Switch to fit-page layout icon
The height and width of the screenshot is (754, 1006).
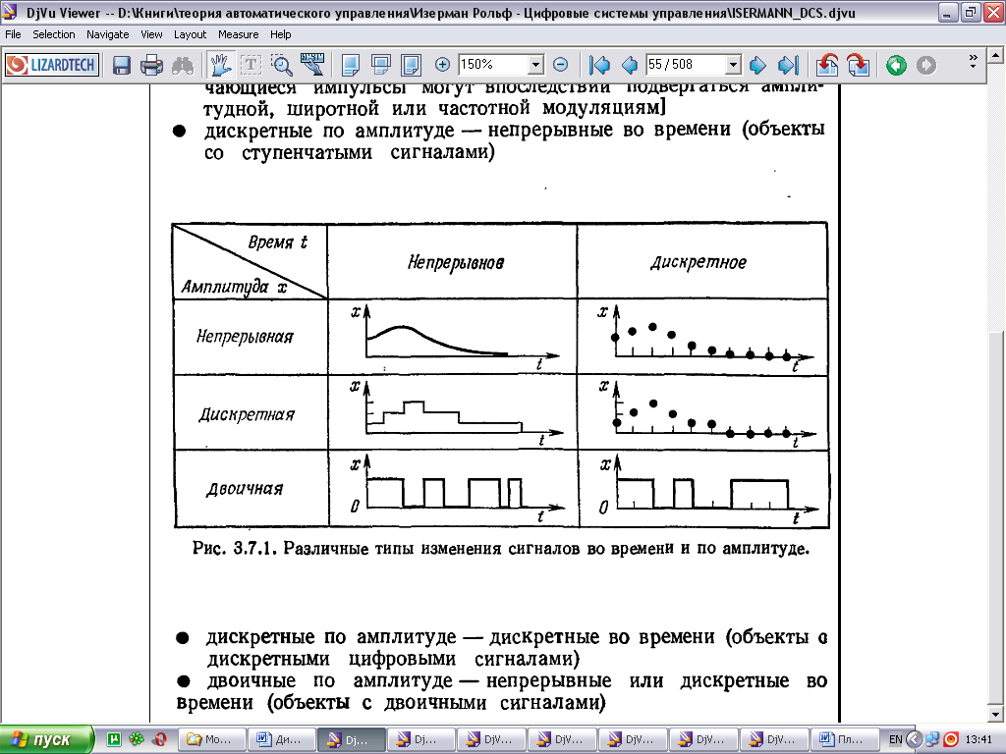pyautogui.click(x=411, y=65)
